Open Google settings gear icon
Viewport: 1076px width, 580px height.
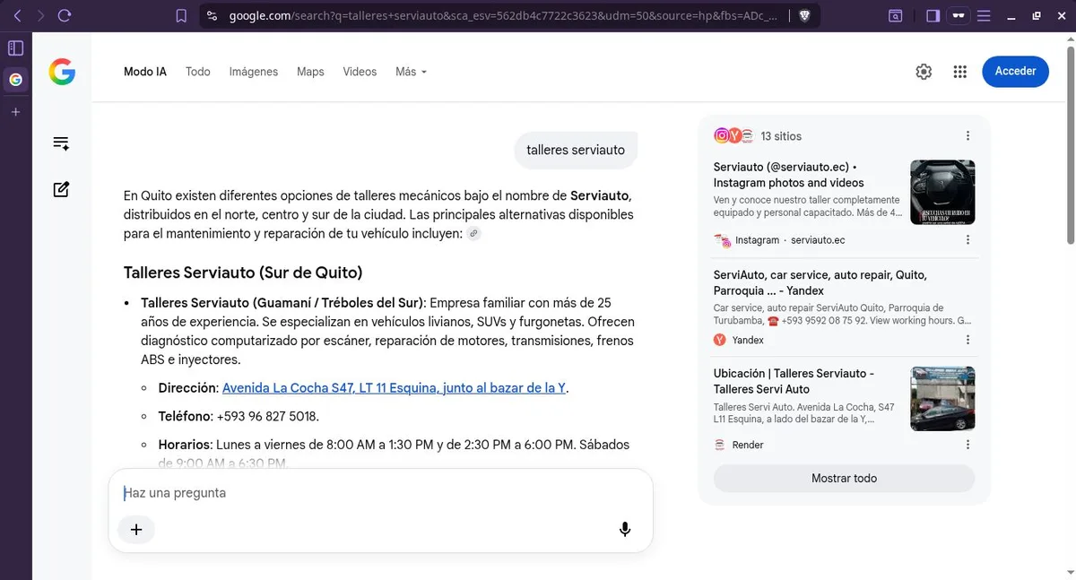tap(924, 72)
